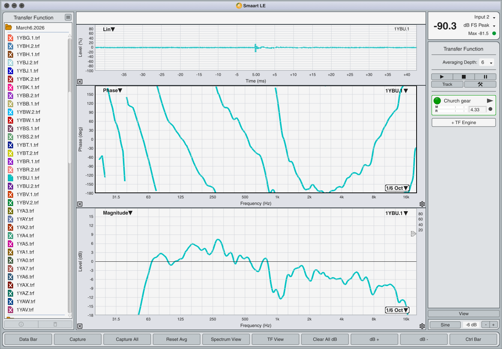
Task: Close the impulse response time plot
Action: click(80, 82)
